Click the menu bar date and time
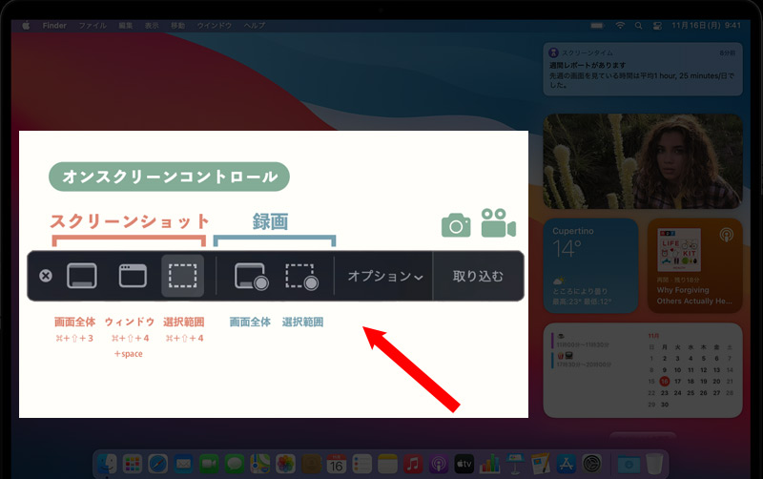The height and width of the screenshot is (479, 763). 706,26
